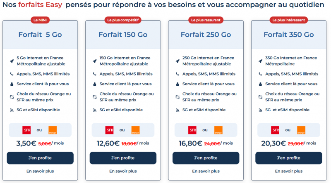Pick the Orange logo under Forfait 150 Go
Screen dimensions: 331x183
[x=135, y=130]
